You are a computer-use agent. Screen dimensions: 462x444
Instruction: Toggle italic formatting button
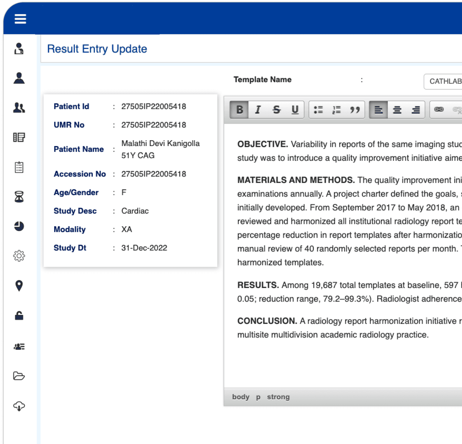pos(258,110)
